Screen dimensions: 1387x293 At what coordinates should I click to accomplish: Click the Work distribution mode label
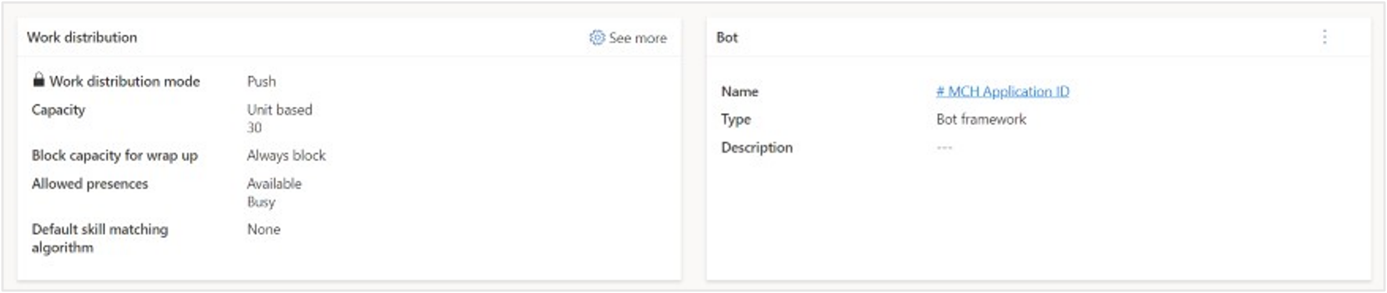(x=124, y=81)
